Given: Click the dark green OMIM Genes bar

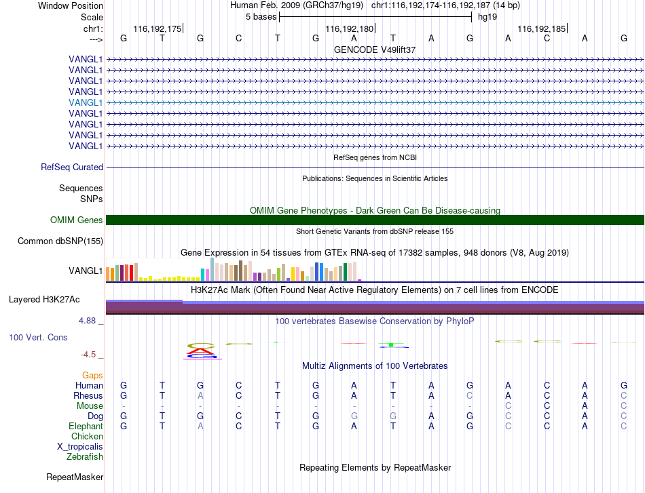Looking at the screenshot, I should coord(375,220).
